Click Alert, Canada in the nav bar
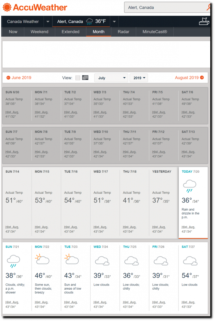 70,22
